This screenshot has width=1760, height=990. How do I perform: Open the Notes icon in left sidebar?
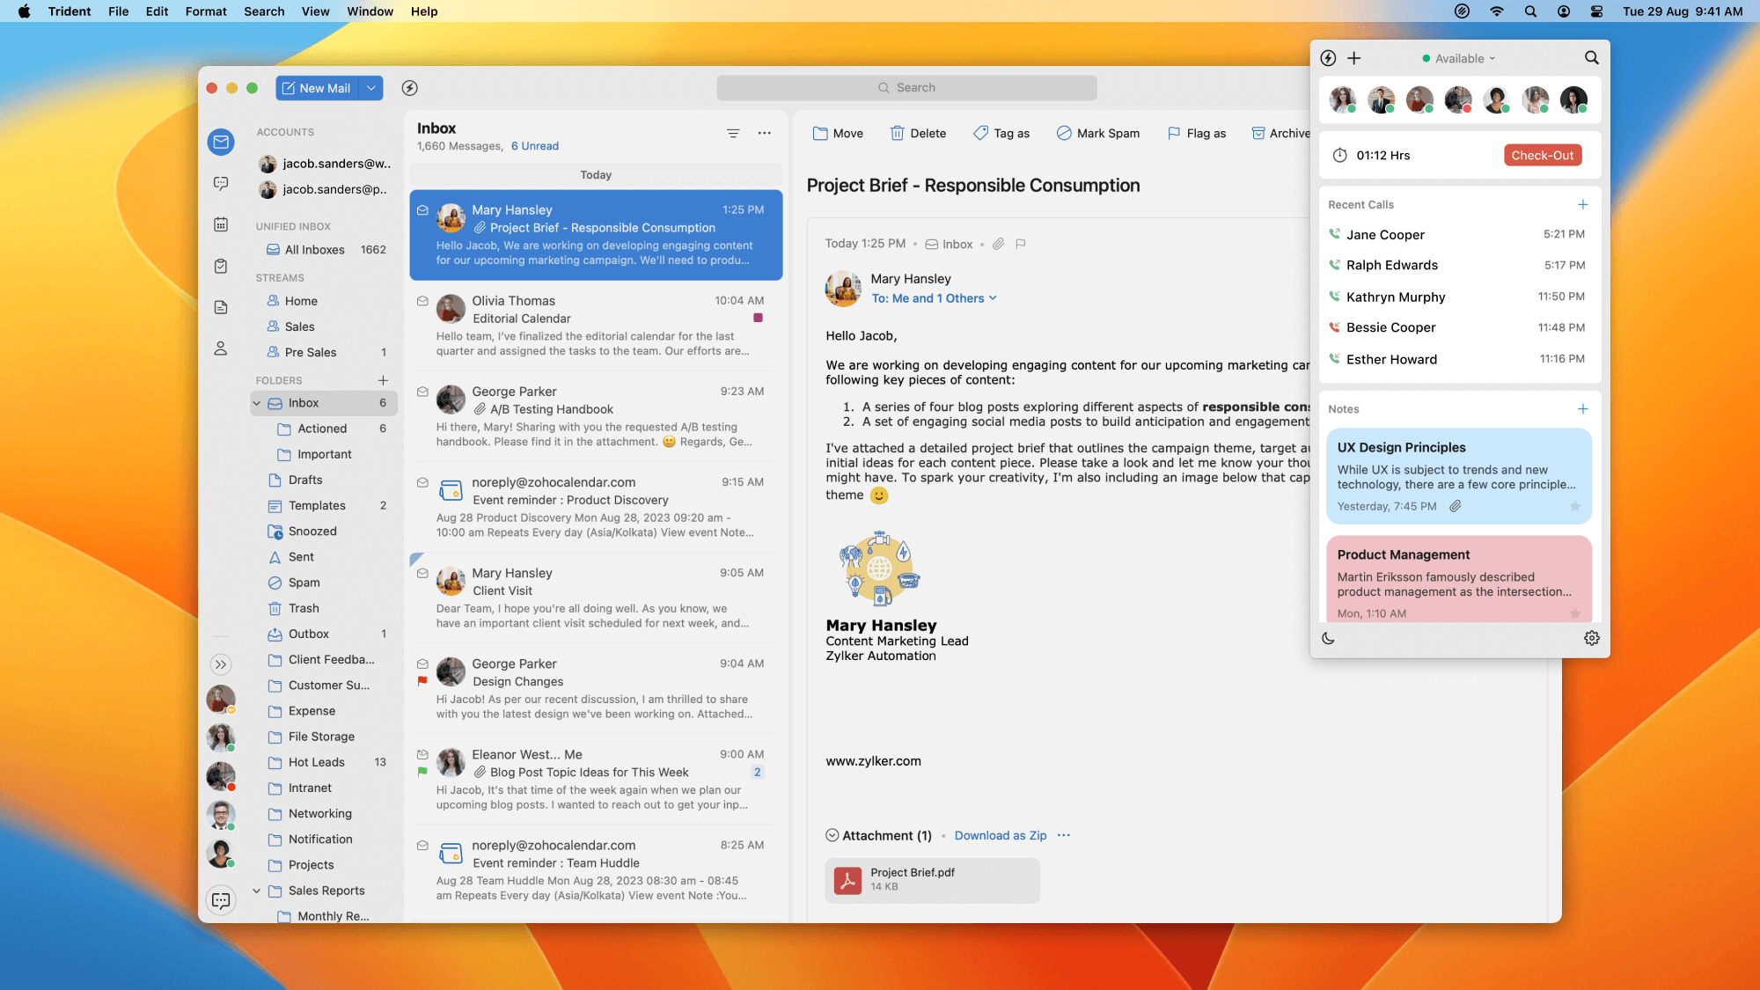[x=221, y=307]
